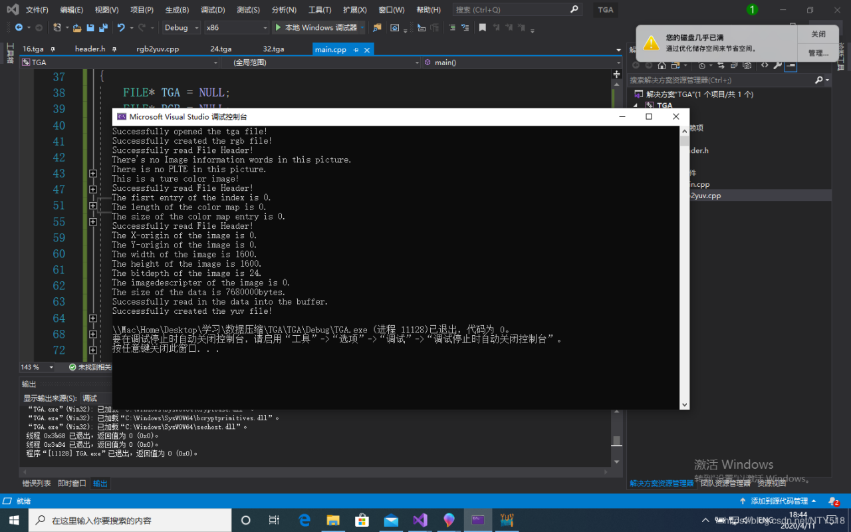Open the TGA project scope dropdown
The width and height of the screenshot is (851, 532).
pyautogui.click(x=120, y=63)
